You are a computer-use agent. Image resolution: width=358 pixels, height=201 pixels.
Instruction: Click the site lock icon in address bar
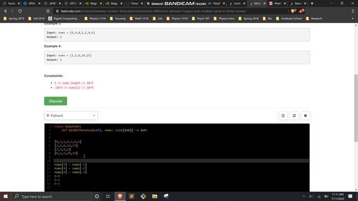57,11
